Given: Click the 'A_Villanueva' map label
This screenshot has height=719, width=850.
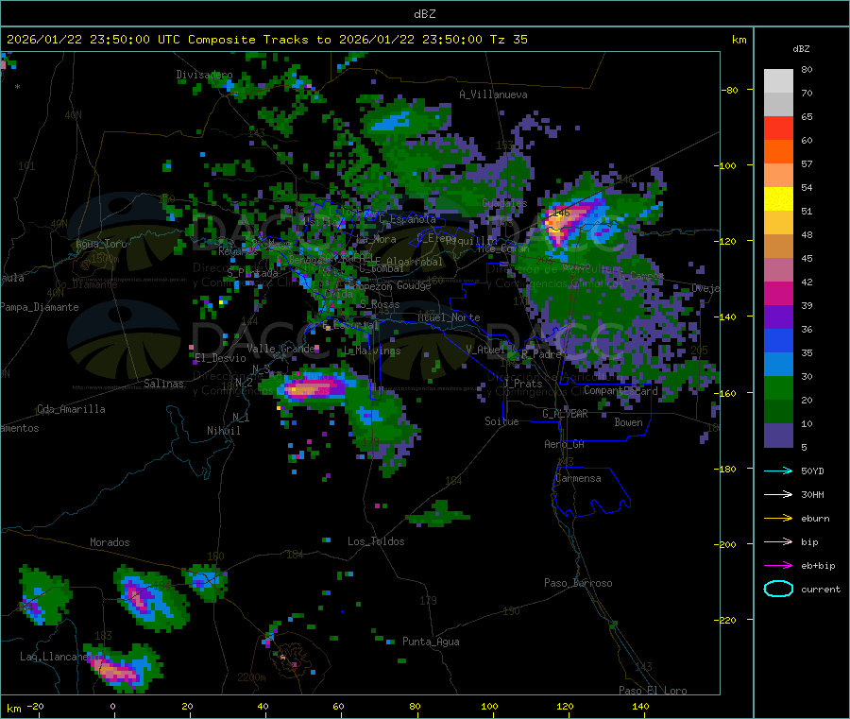Looking at the screenshot, I should [493, 94].
